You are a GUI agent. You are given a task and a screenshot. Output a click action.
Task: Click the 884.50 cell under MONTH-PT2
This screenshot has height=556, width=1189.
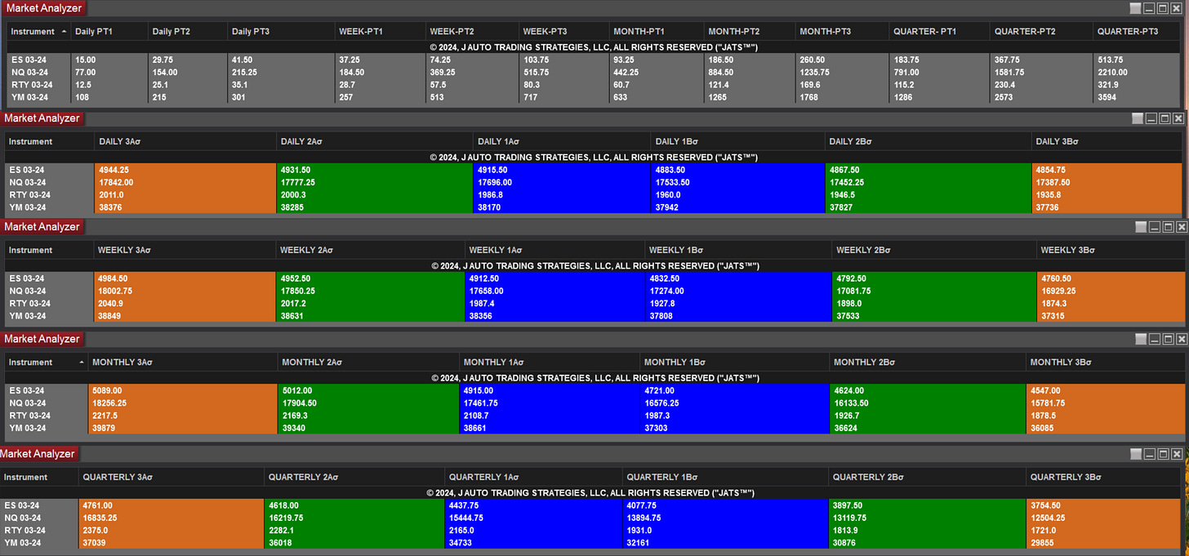[750, 72]
